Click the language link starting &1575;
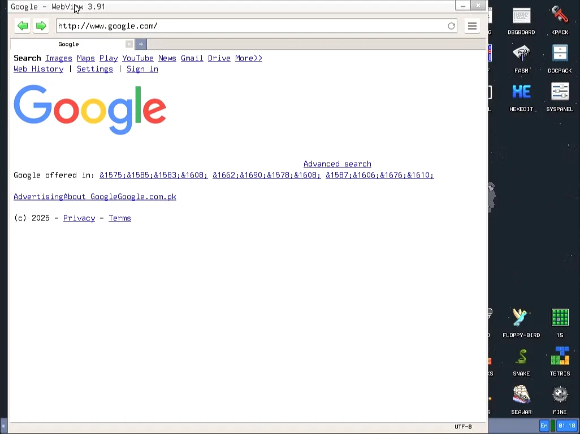The height and width of the screenshot is (434, 580). 154,175
